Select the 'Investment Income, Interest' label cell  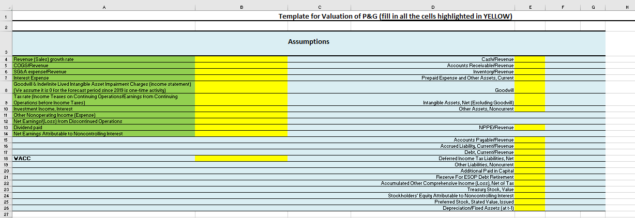[103, 109]
